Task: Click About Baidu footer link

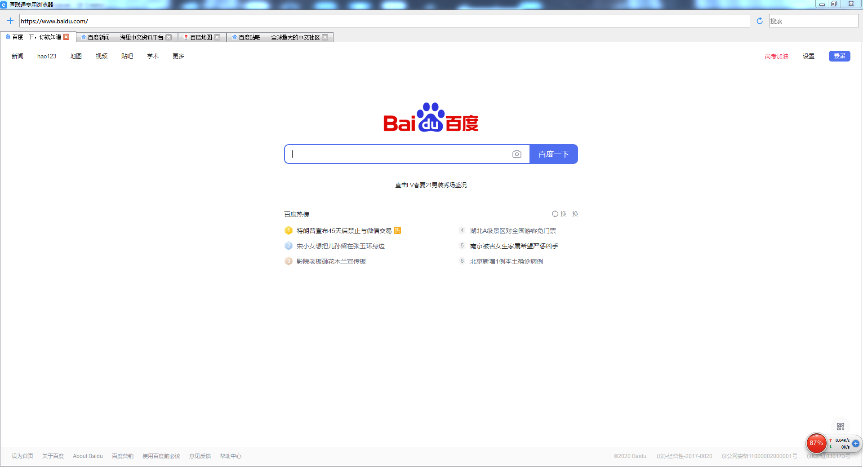Action: 88,456
